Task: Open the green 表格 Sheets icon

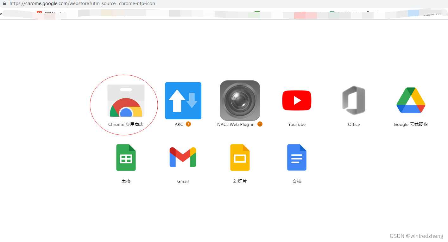Action: (126, 158)
